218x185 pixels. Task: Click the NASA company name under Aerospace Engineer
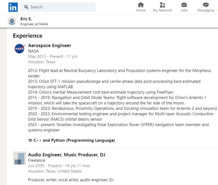pyautogui.click(x=33, y=51)
